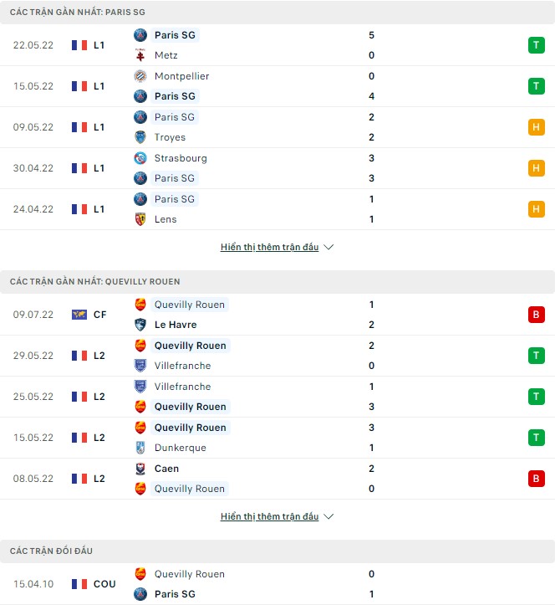Open the first 'Hiển thị thêm trận đấu' link
The width and height of the screenshot is (560, 605).
point(269,248)
